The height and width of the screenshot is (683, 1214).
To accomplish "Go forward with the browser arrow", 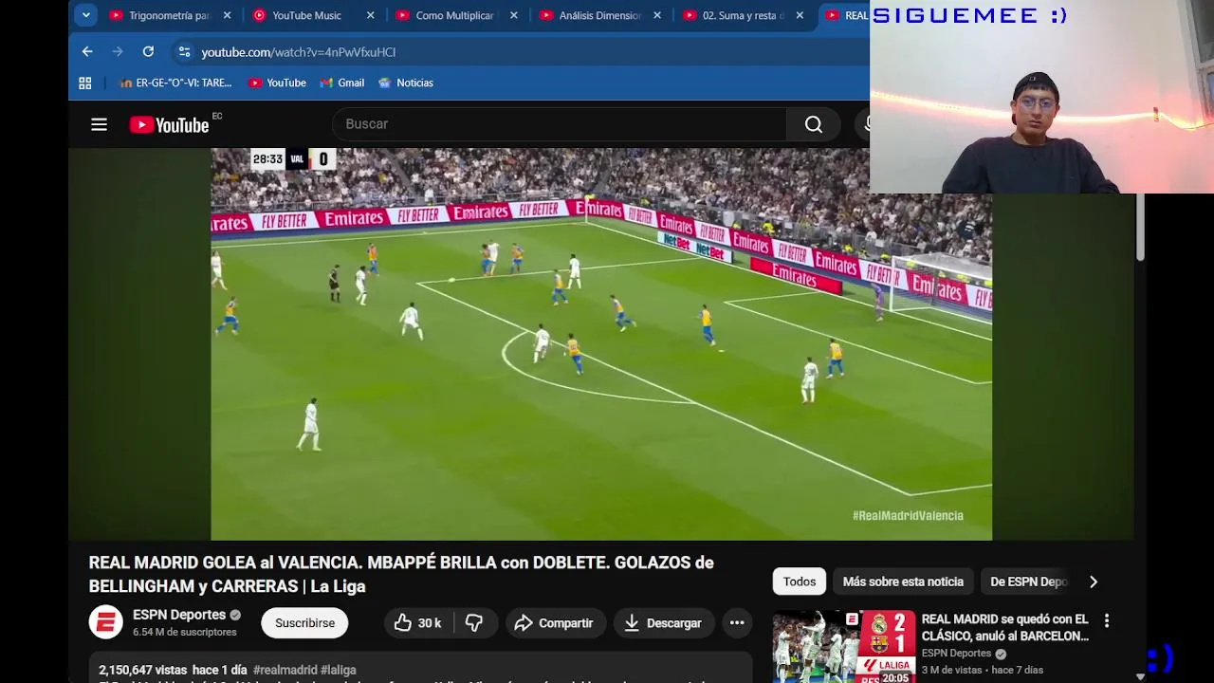I will (x=118, y=52).
